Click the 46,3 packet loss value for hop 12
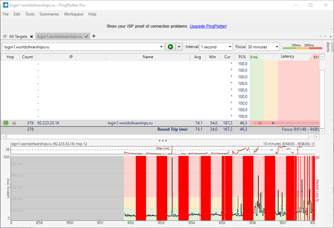Viewport: 334px width, 228px height. pyautogui.click(x=243, y=123)
